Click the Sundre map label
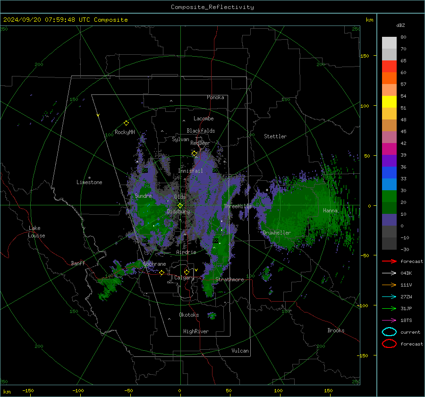This screenshot has height=397, width=425. point(143,195)
